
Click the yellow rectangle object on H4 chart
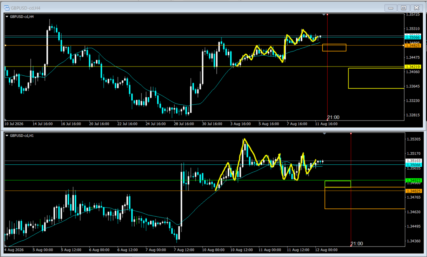click(x=376, y=78)
